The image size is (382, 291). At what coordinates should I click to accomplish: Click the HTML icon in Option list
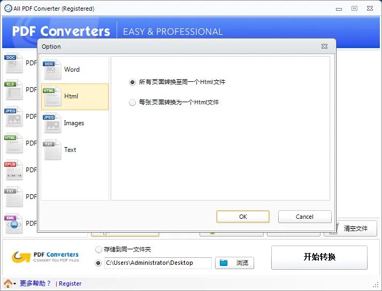(52, 96)
